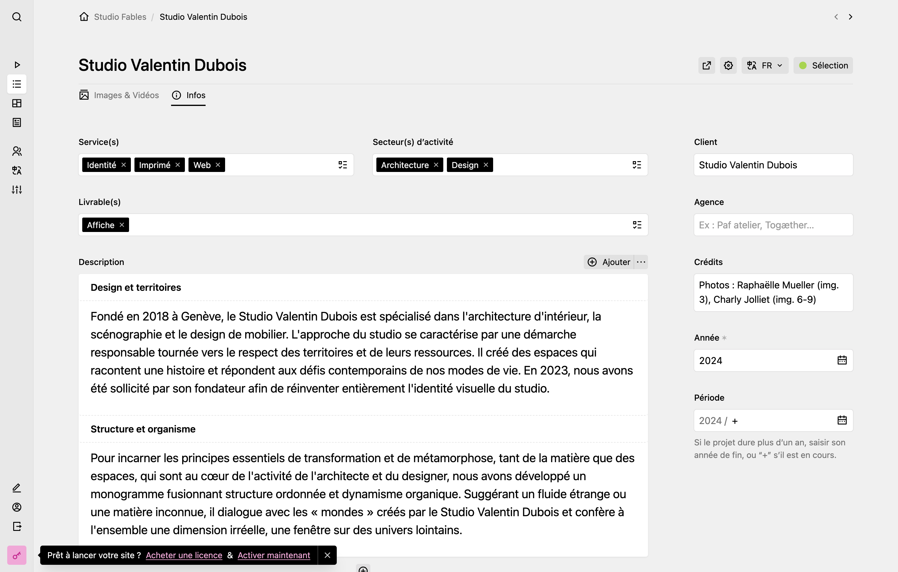Open the Année calendar picker
Screen dimensions: 898x572
pyautogui.click(x=842, y=360)
